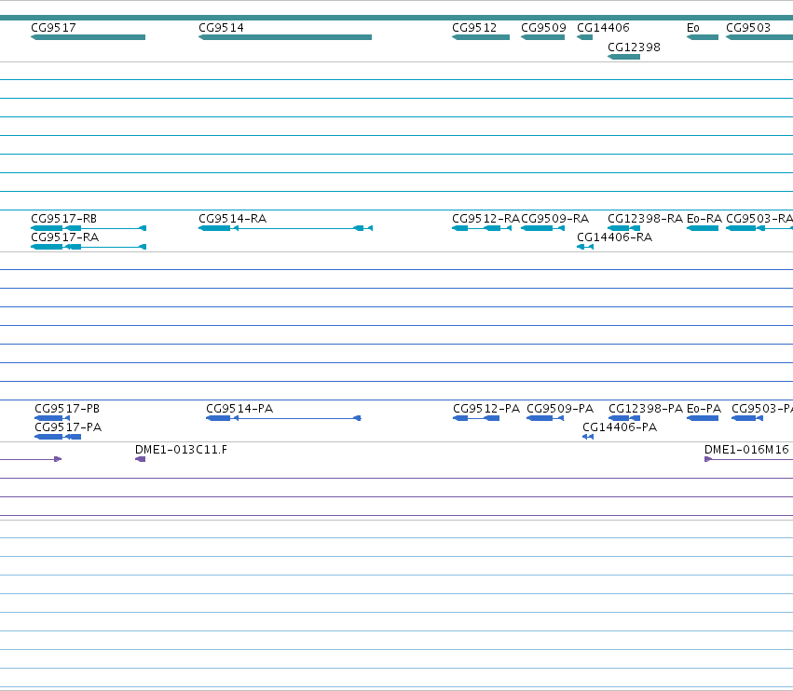
Task: Select the CG9503 gene bar
Action: (x=759, y=37)
